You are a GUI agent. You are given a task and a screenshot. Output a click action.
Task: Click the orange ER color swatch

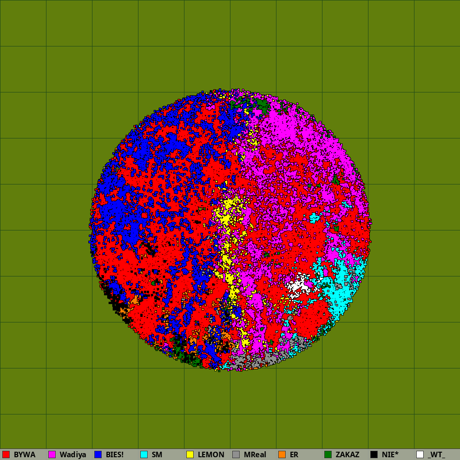(x=282, y=454)
